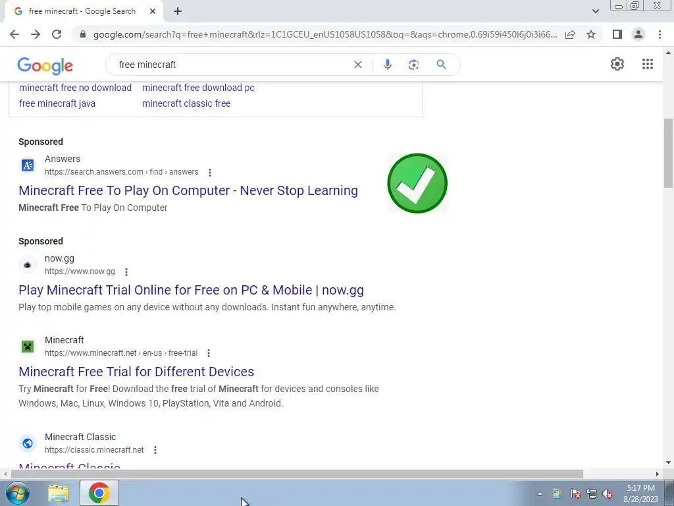The width and height of the screenshot is (674, 506).
Task: Open network status tray icon
Action: click(x=592, y=494)
